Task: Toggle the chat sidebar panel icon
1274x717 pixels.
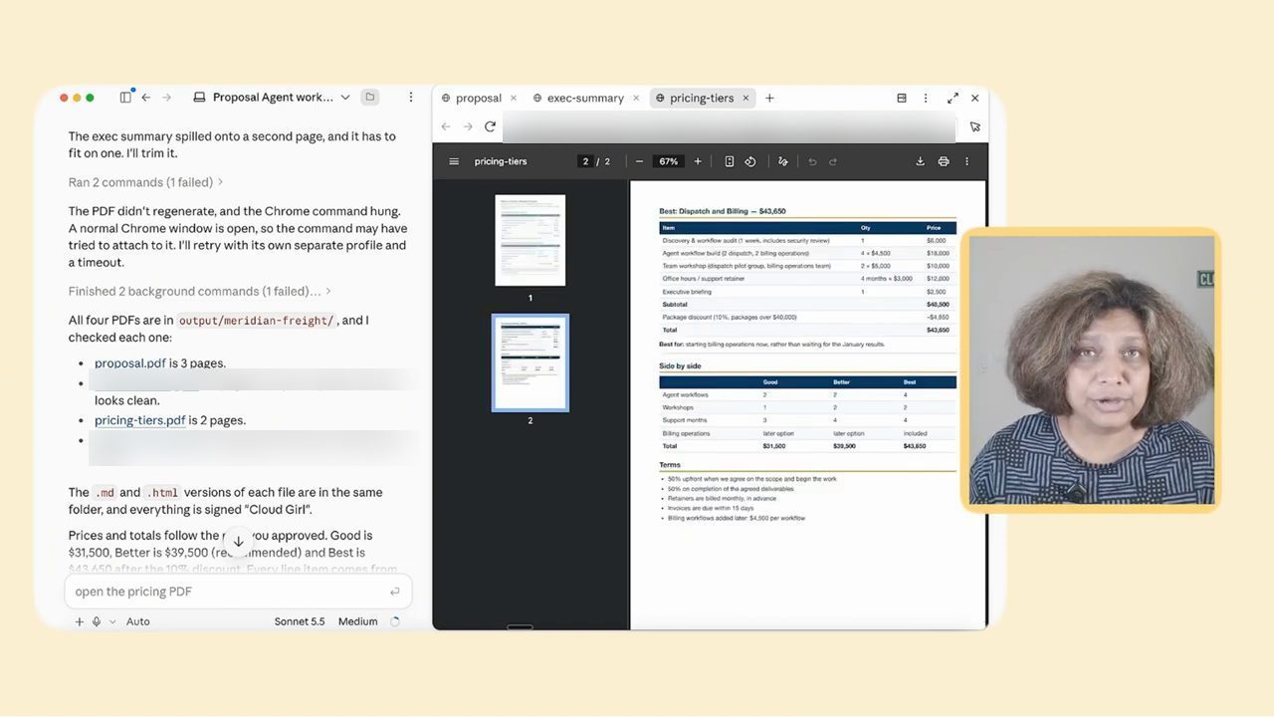Action: tap(125, 98)
